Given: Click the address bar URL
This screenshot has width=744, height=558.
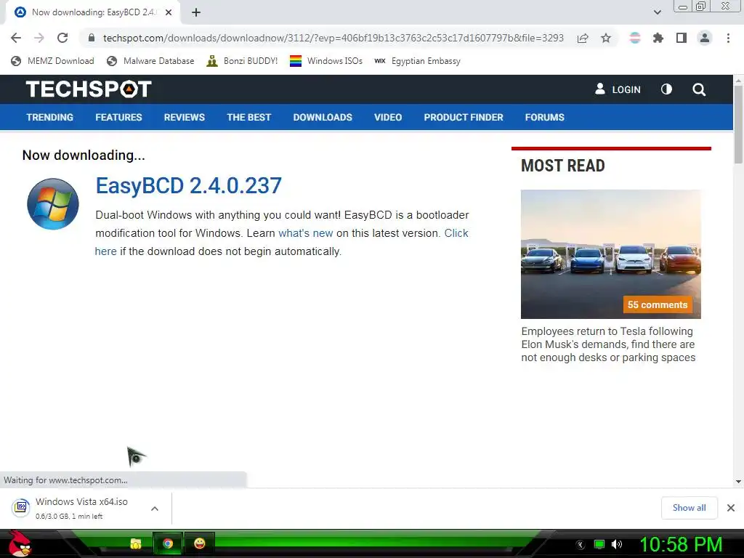Looking at the screenshot, I should tap(333, 38).
